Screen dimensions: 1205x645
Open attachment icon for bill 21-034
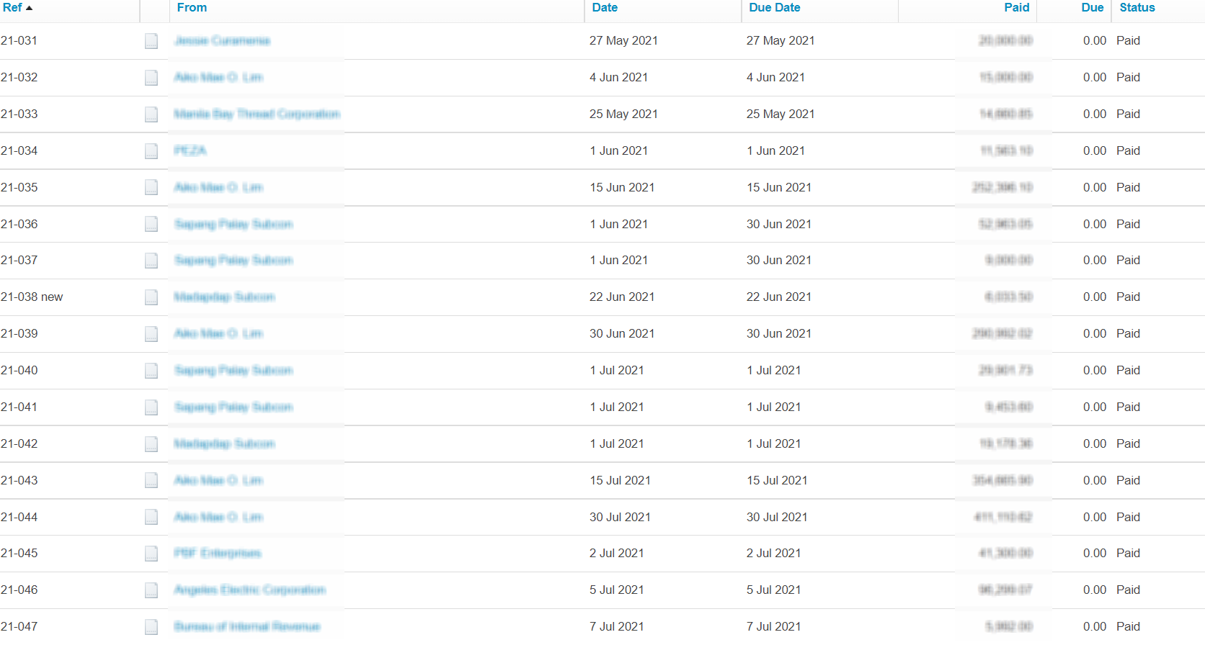(151, 151)
